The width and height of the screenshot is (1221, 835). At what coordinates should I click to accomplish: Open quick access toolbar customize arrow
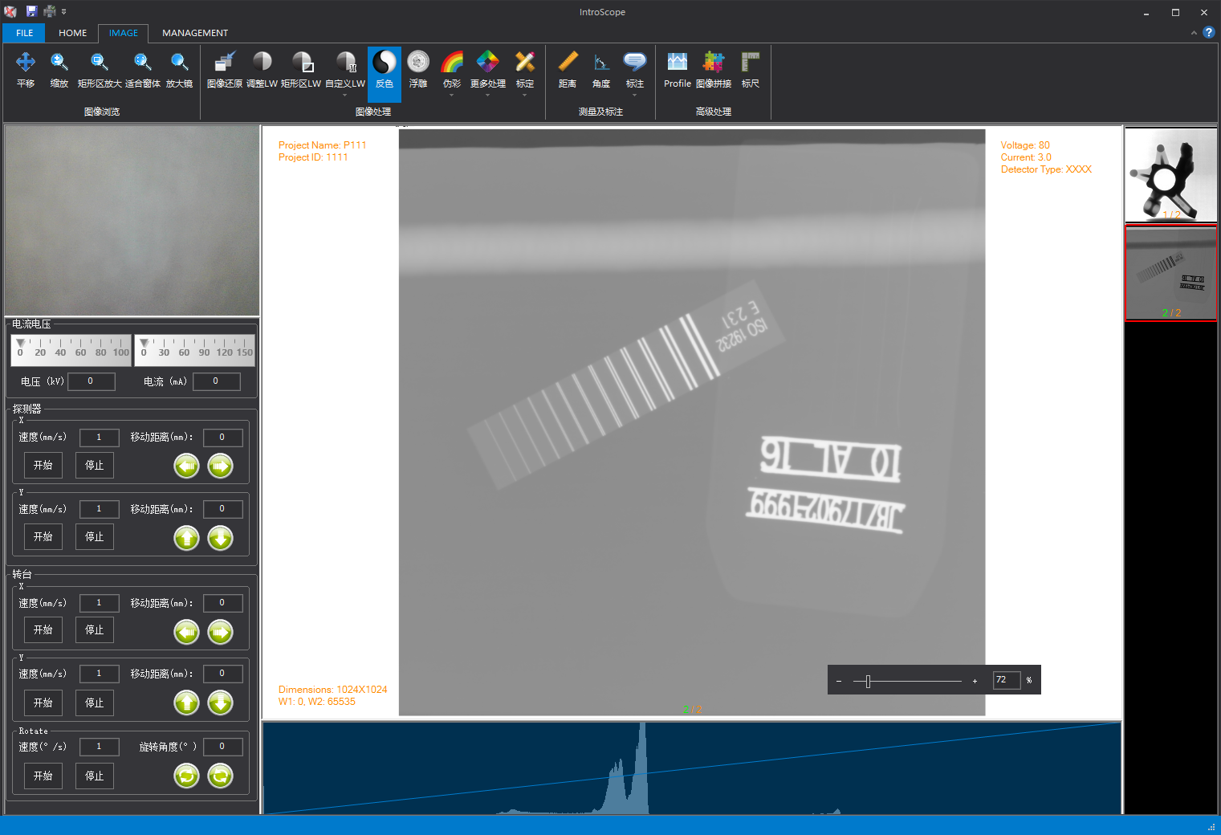(64, 11)
